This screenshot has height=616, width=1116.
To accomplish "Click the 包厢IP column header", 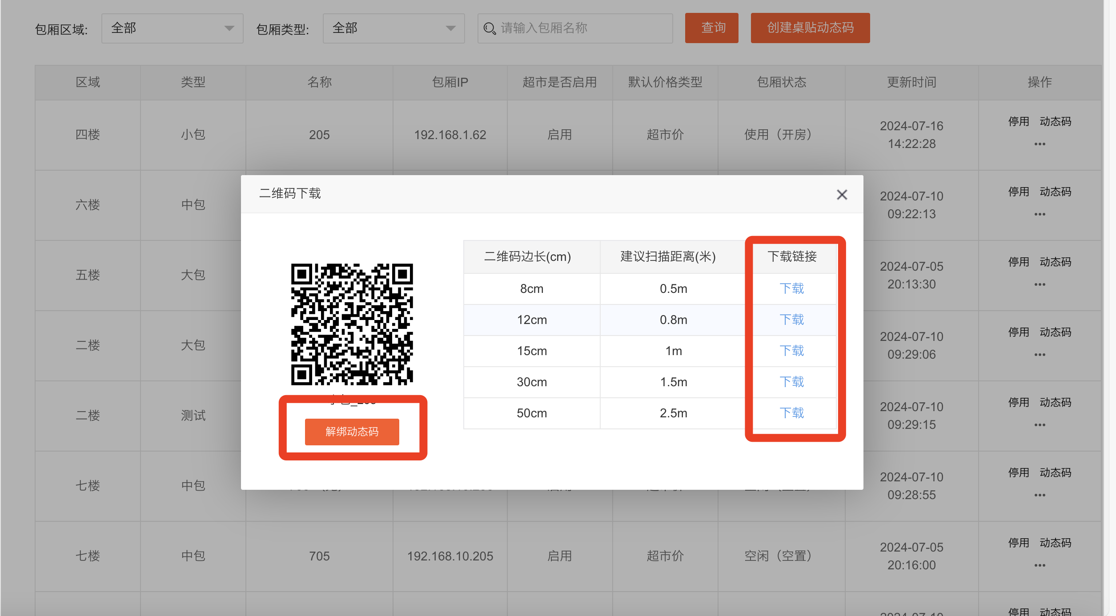I will [x=450, y=82].
